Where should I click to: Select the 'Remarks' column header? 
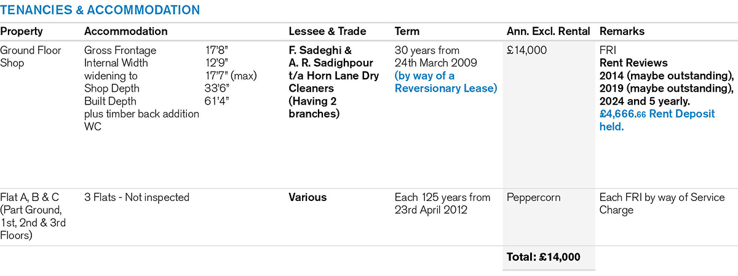tap(622, 31)
